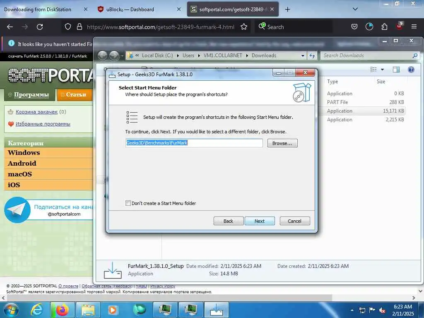Close the Downloading from DiskStation tab
This screenshot has height=318, width=424.
[x=86, y=9]
